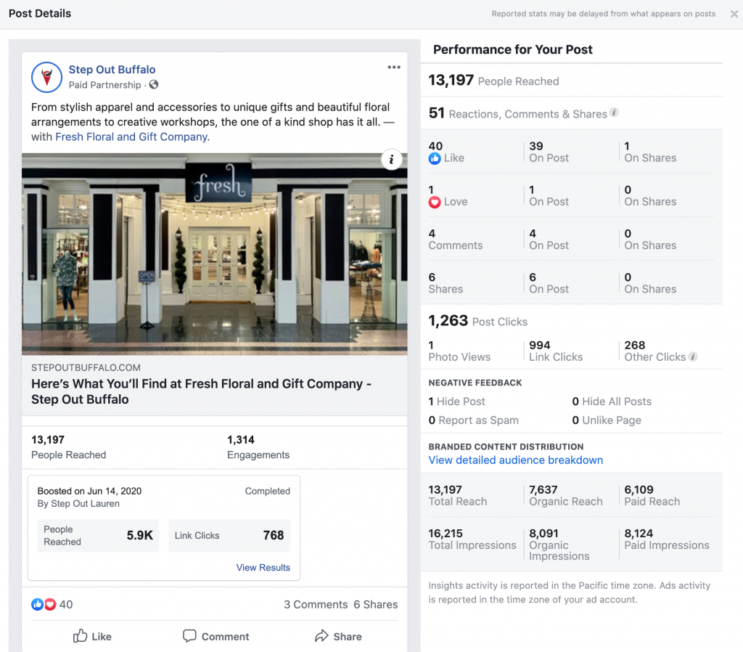Image resolution: width=743 pixels, height=652 pixels.
Task: Click the Boosted on Jun 14, 2020 text
Action: [89, 491]
